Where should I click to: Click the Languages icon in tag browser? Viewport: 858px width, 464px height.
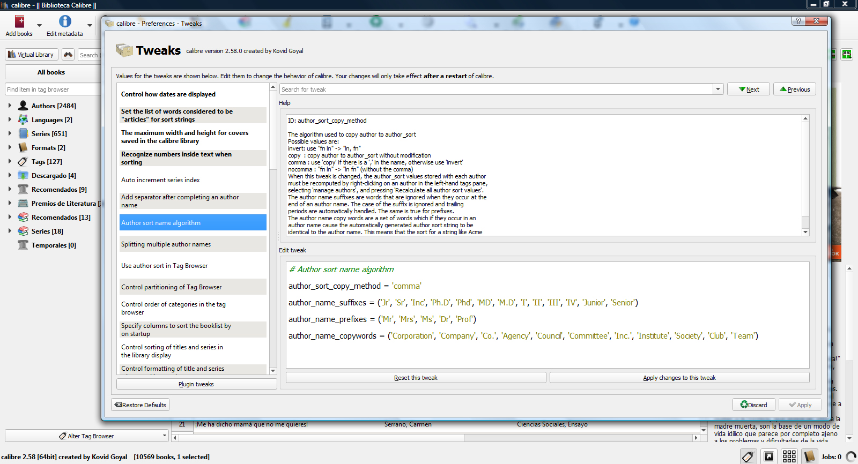[x=23, y=119]
